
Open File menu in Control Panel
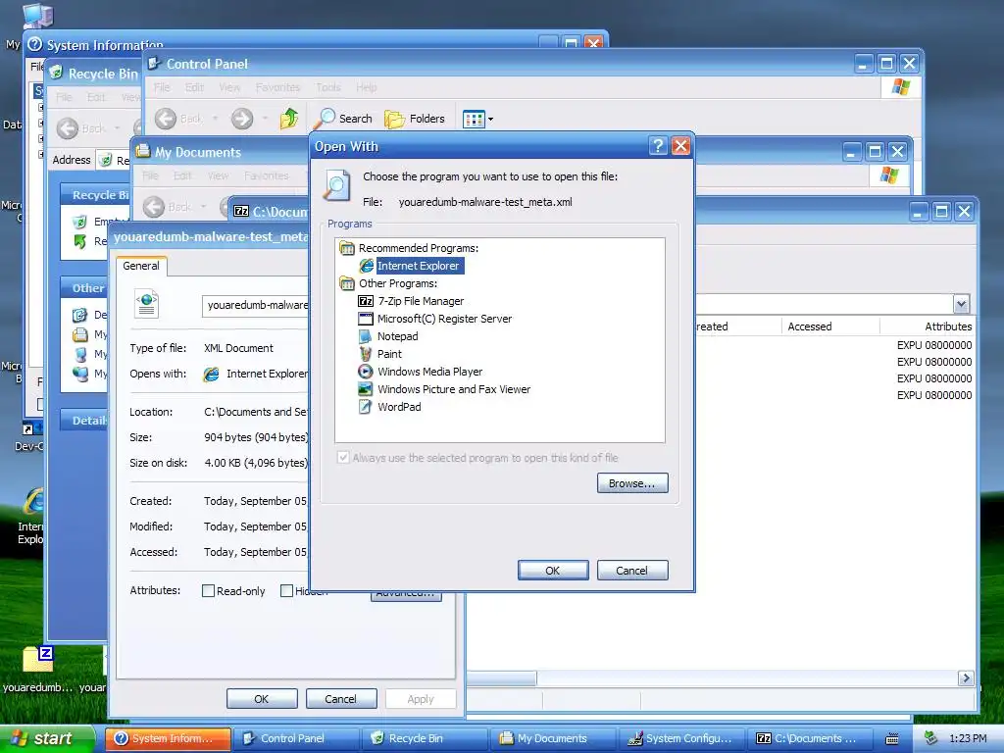162,87
